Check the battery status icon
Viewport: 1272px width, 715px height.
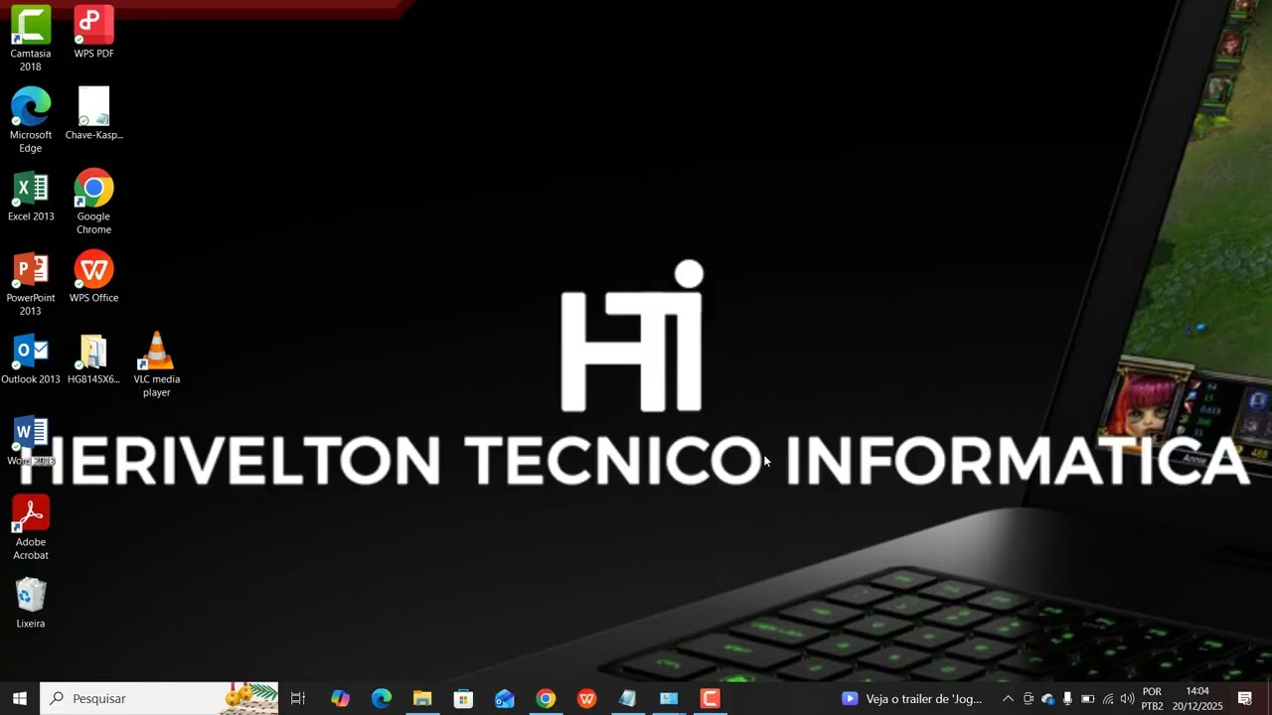coord(1087,698)
